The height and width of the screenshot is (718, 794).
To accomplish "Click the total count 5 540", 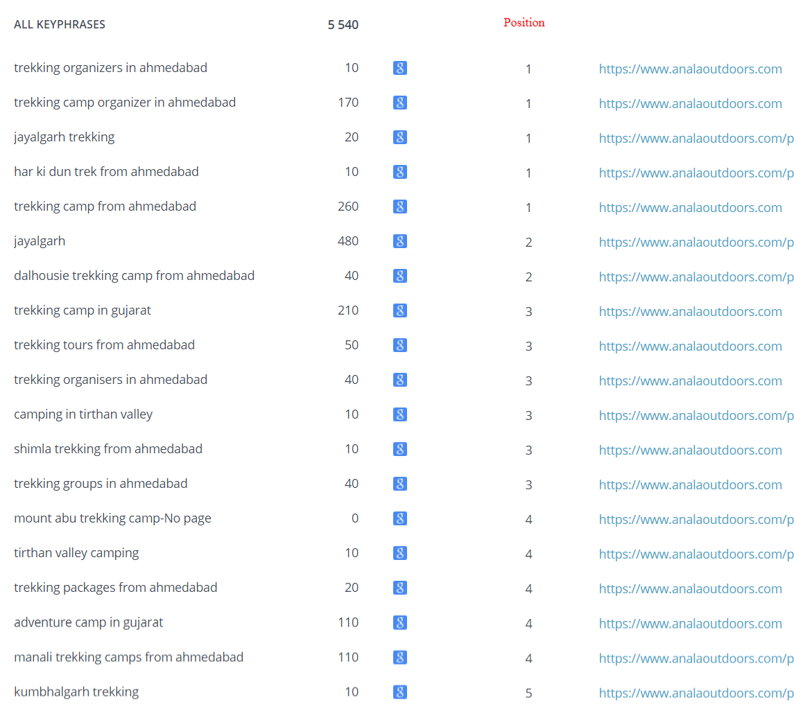I will point(343,25).
